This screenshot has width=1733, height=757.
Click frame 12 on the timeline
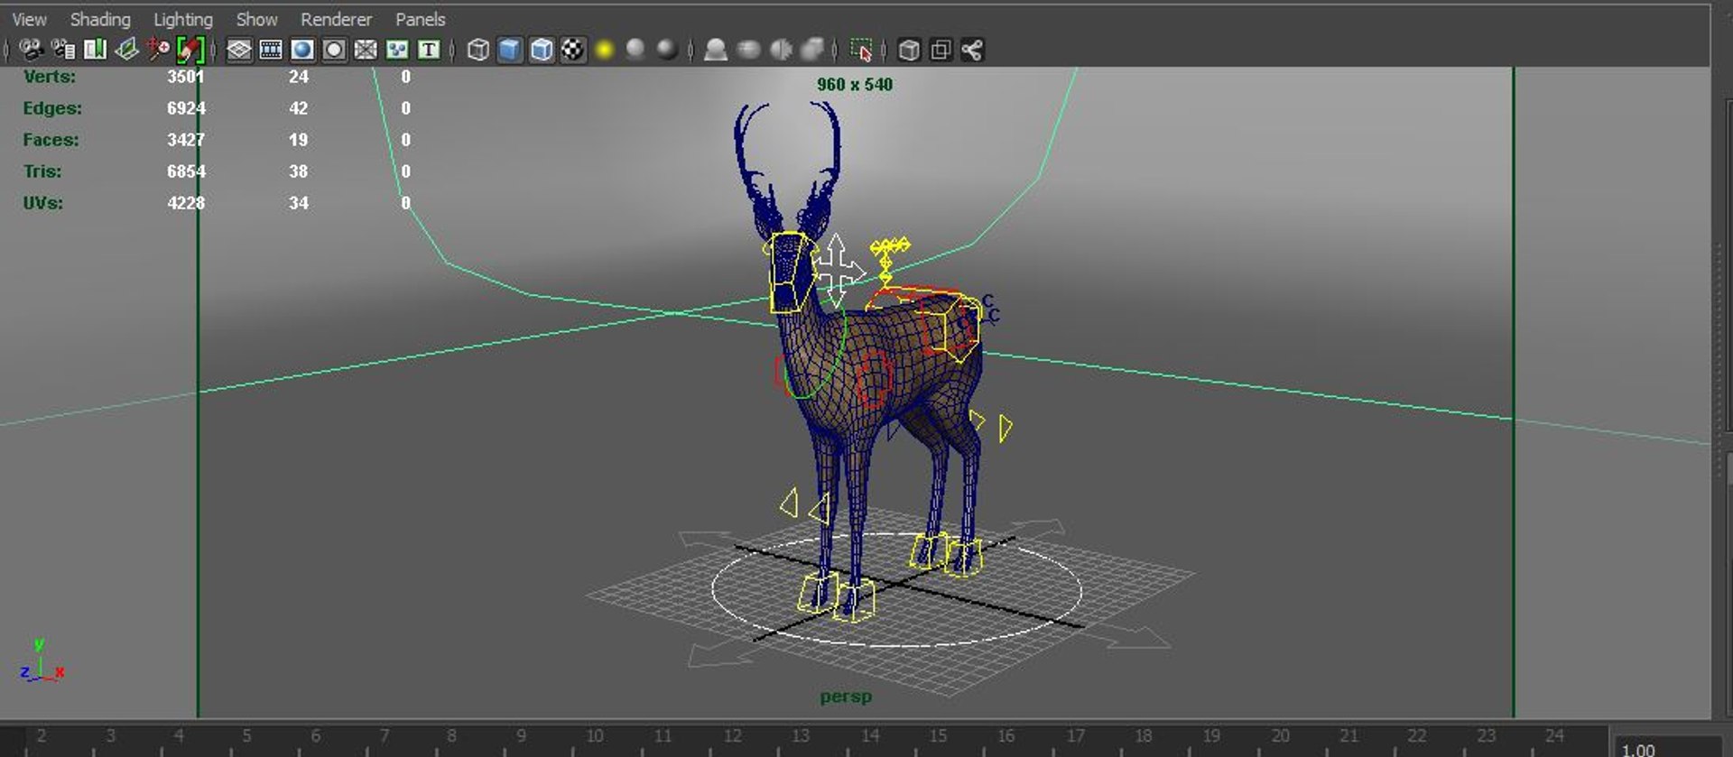[732, 736]
